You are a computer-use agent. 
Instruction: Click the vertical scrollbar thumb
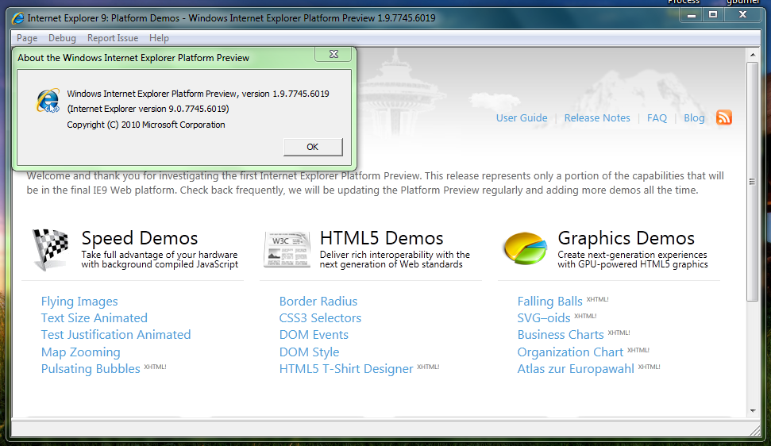(752, 181)
